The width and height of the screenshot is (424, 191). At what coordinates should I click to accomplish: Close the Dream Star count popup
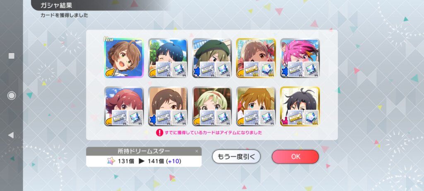pyautogui.click(x=197, y=151)
